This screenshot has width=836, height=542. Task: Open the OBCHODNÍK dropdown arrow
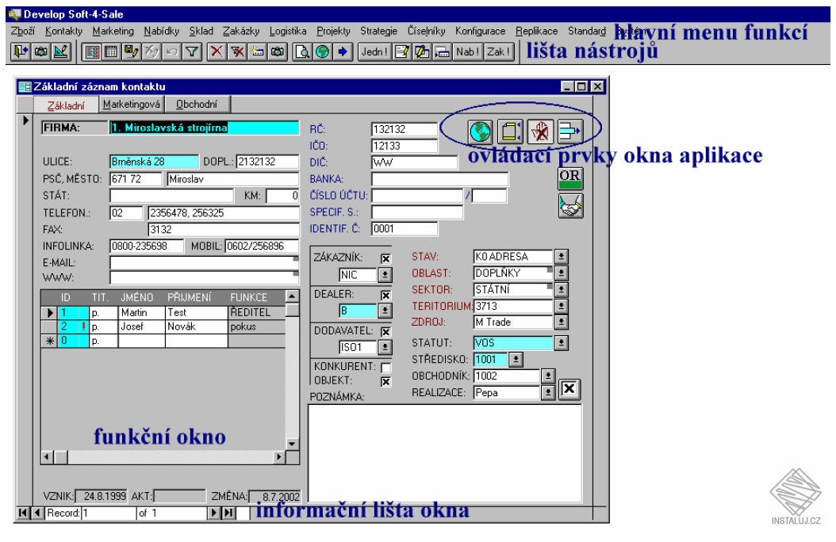click(x=548, y=376)
